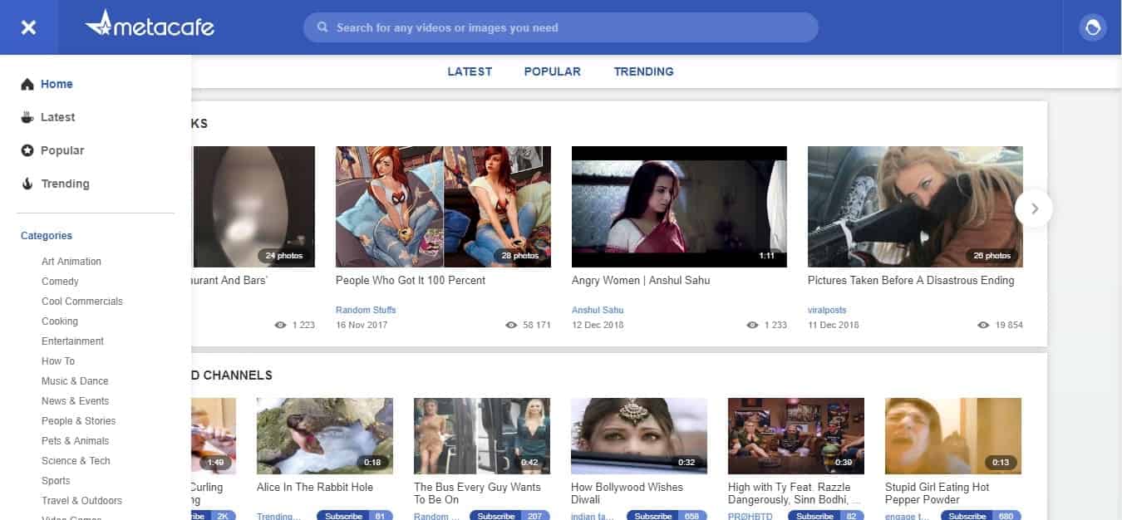The width and height of the screenshot is (1122, 520).
Task: Click the Latest coffee cup icon
Action: 27,117
